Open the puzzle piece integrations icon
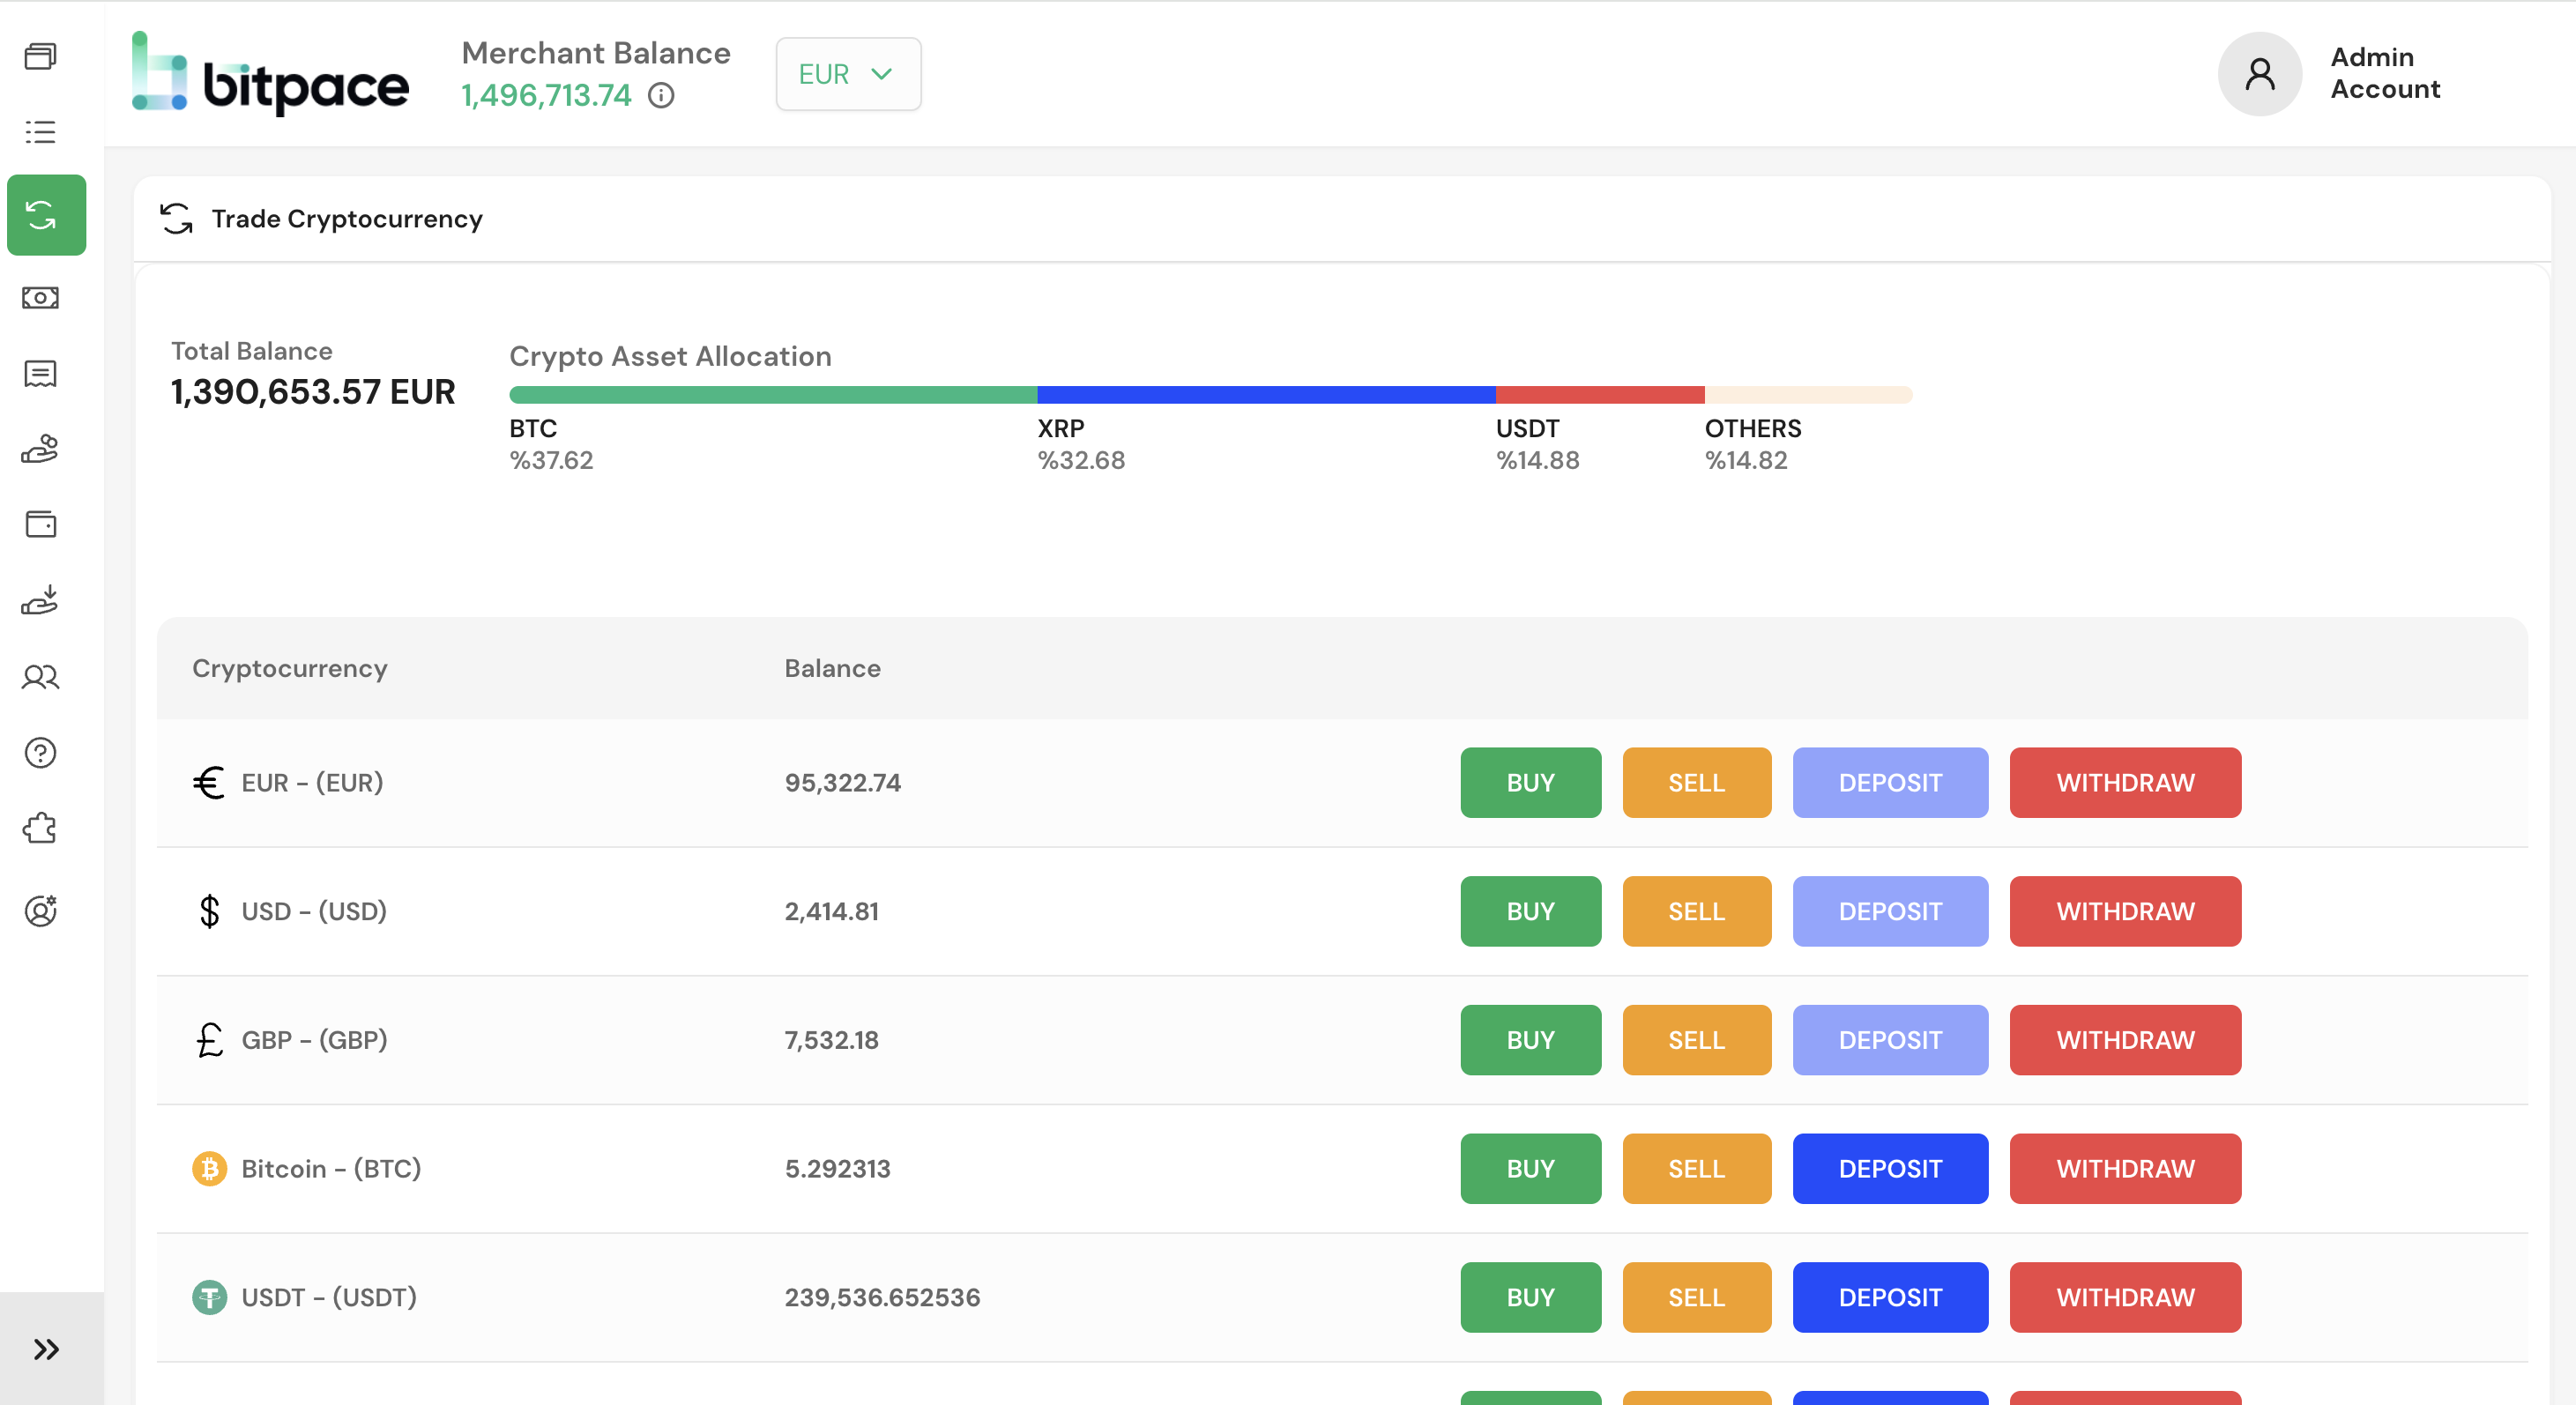The width and height of the screenshot is (2576, 1405). tap(41, 829)
